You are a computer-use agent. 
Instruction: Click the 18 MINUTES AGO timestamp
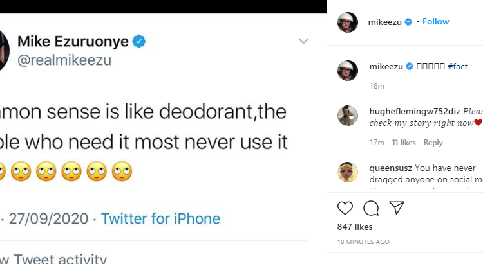click(x=363, y=242)
